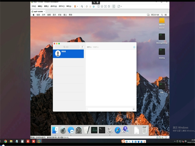195x146 pixels.
Task: Open the 窗口 menu in Mac menu bar
Action: click(65, 15)
